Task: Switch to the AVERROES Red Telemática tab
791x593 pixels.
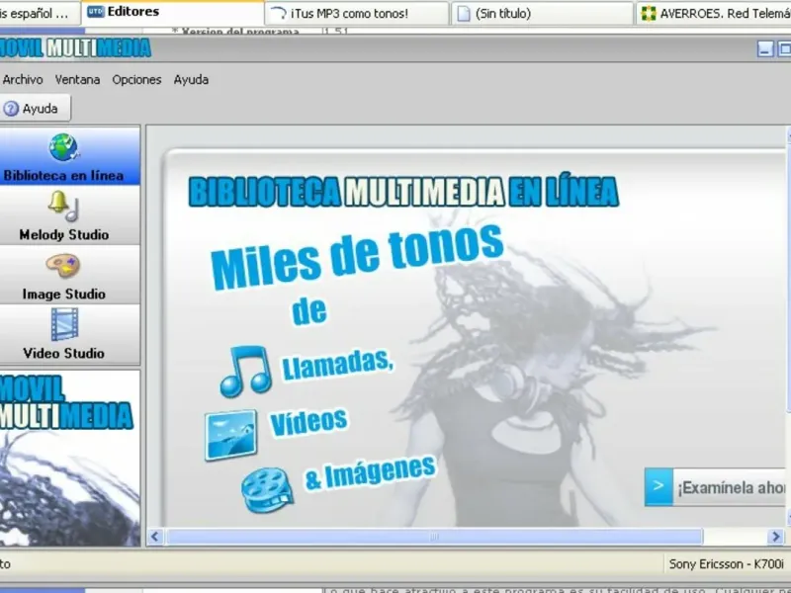Action: coord(713,14)
